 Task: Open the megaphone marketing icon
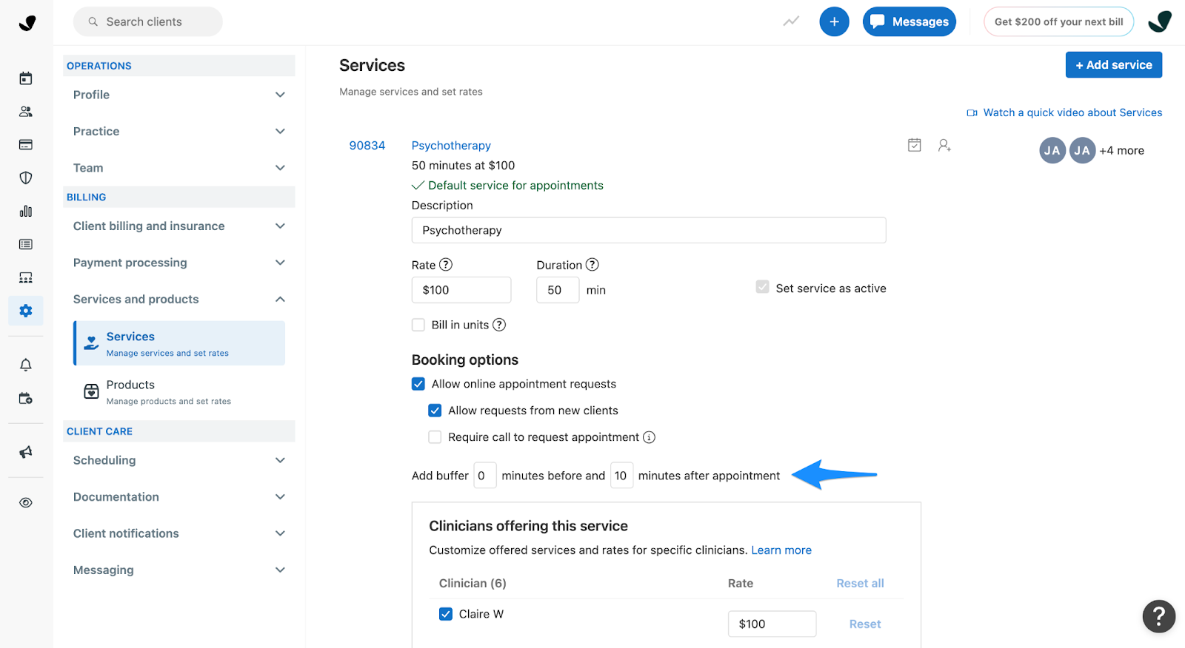[x=26, y=452]
